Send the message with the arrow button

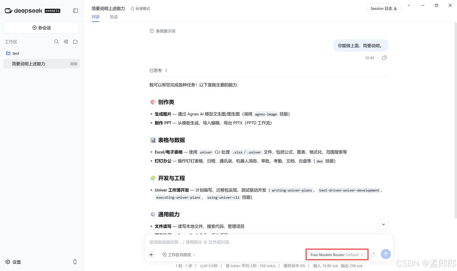386,254
